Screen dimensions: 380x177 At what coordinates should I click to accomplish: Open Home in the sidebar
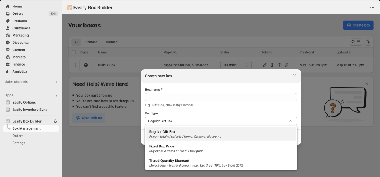pyautogui.click(x=17, y=6)
